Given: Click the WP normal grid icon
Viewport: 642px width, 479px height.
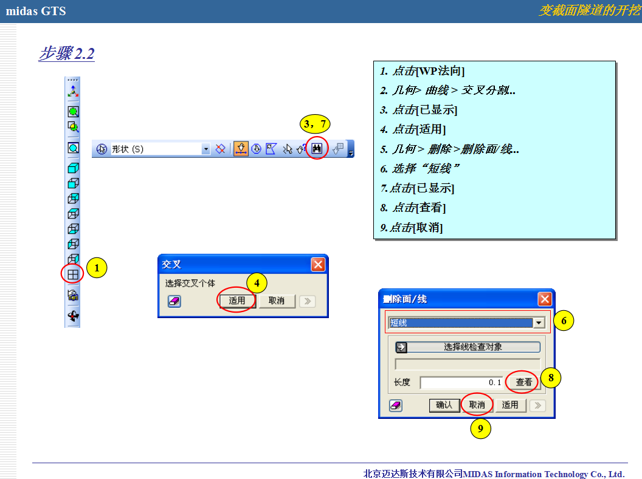Looking at the screenshot, I should point(73,274).
